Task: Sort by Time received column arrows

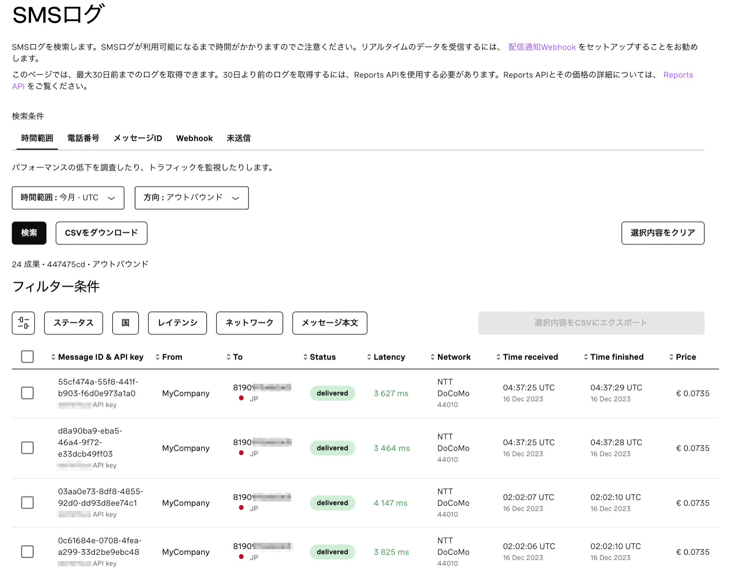Action: [498, 357]
